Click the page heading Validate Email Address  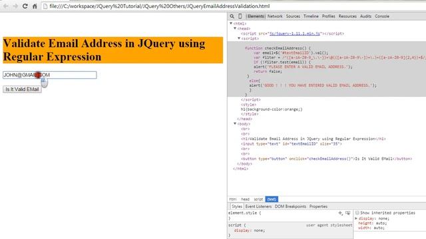(x=112, y=50)
